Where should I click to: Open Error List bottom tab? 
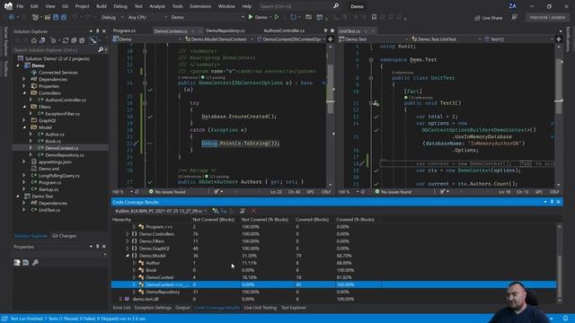coord(122,308)
